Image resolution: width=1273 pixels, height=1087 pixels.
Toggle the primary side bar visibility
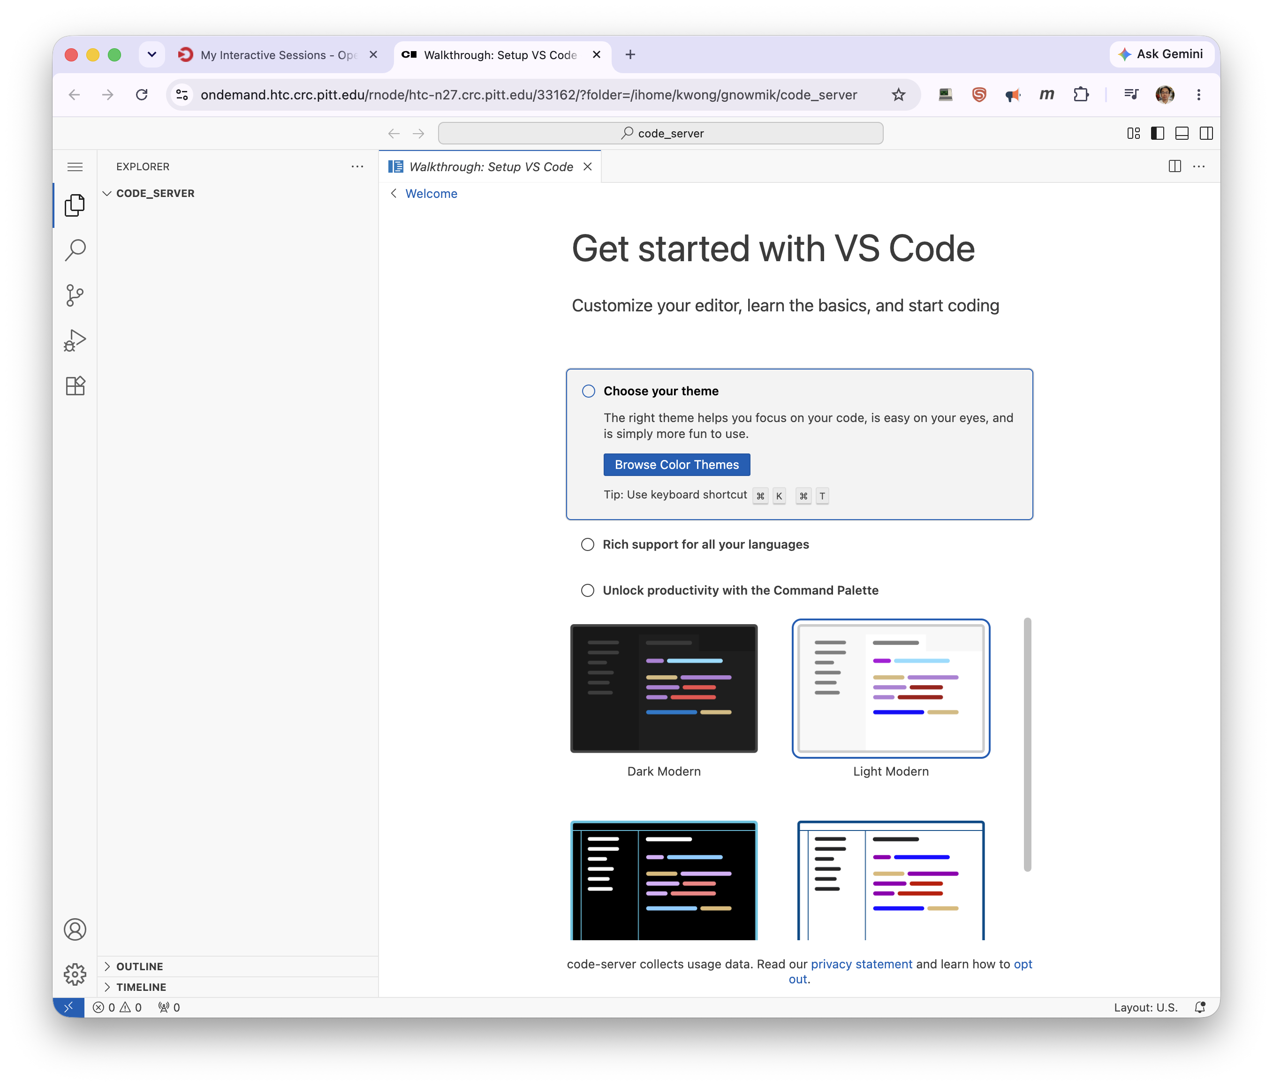[x=1158, y=133]
